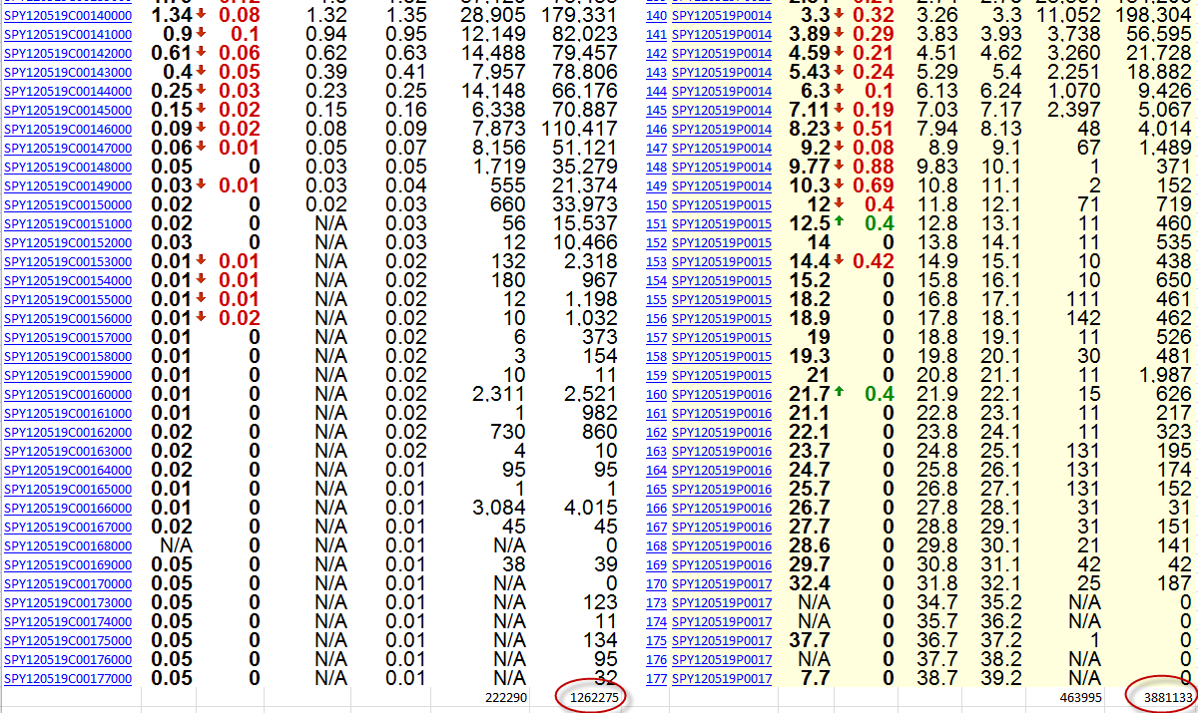Screen dimensions: 1198x713
Task: Select the put last price 8.23
Action: (x=809, y=130)
